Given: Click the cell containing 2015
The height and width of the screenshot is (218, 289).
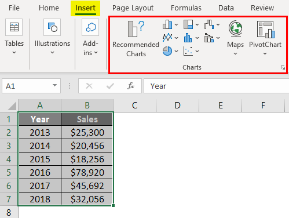Looking at the screenshot, I should coord(40,159).
